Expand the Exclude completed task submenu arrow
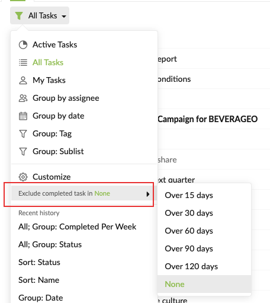The height and width of the screenshot is (303, 270). 148,194
